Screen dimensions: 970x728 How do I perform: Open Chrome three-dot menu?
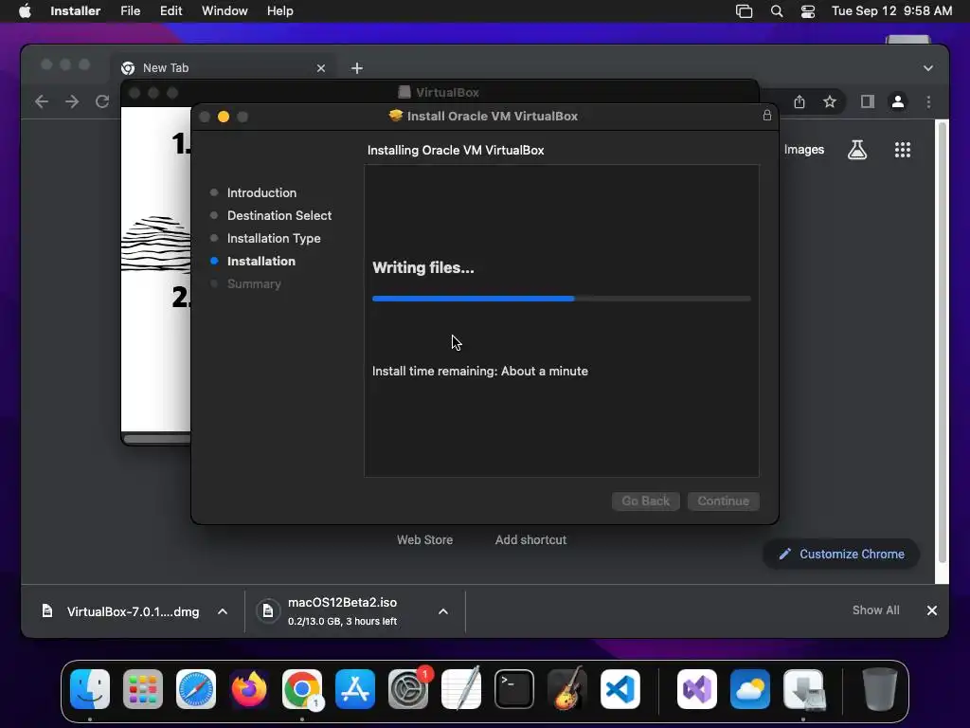(928, 101)
